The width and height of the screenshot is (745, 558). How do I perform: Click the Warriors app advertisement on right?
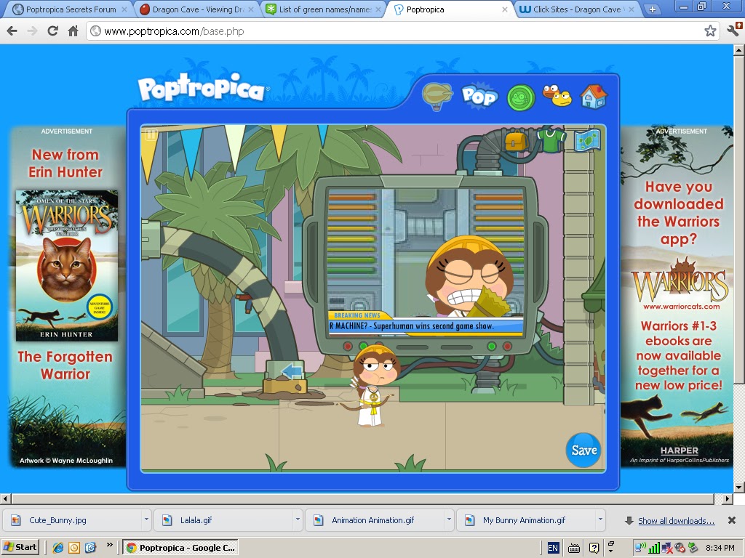click(677, 296)
